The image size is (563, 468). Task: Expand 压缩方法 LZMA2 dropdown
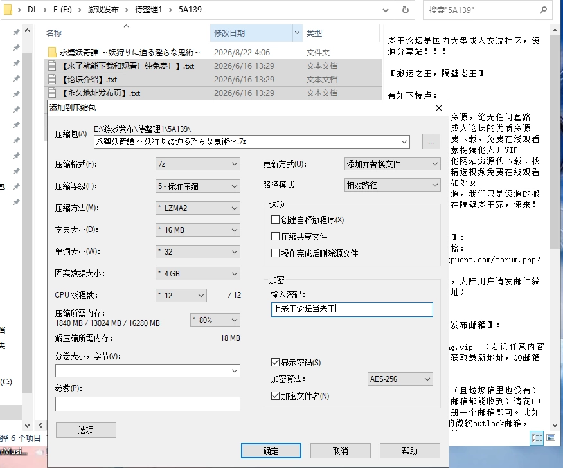coord(198,208)
